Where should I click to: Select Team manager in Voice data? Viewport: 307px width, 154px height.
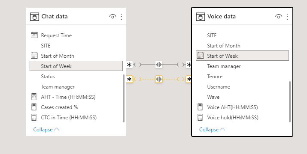point(224,66)
